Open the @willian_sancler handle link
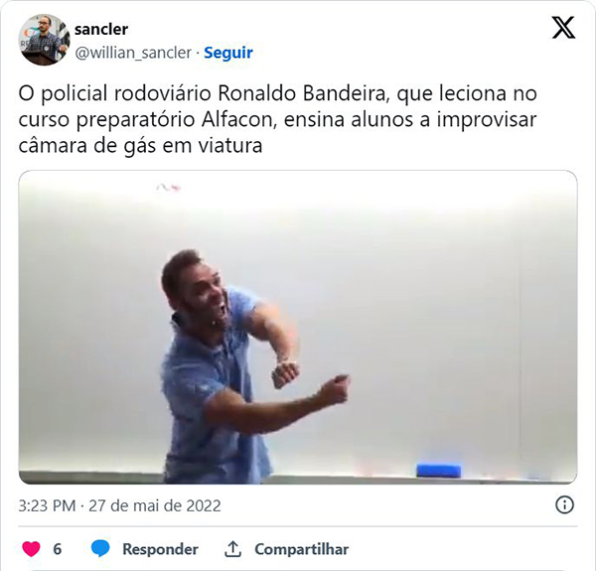 pyautogui.click(x=133, y=53)
